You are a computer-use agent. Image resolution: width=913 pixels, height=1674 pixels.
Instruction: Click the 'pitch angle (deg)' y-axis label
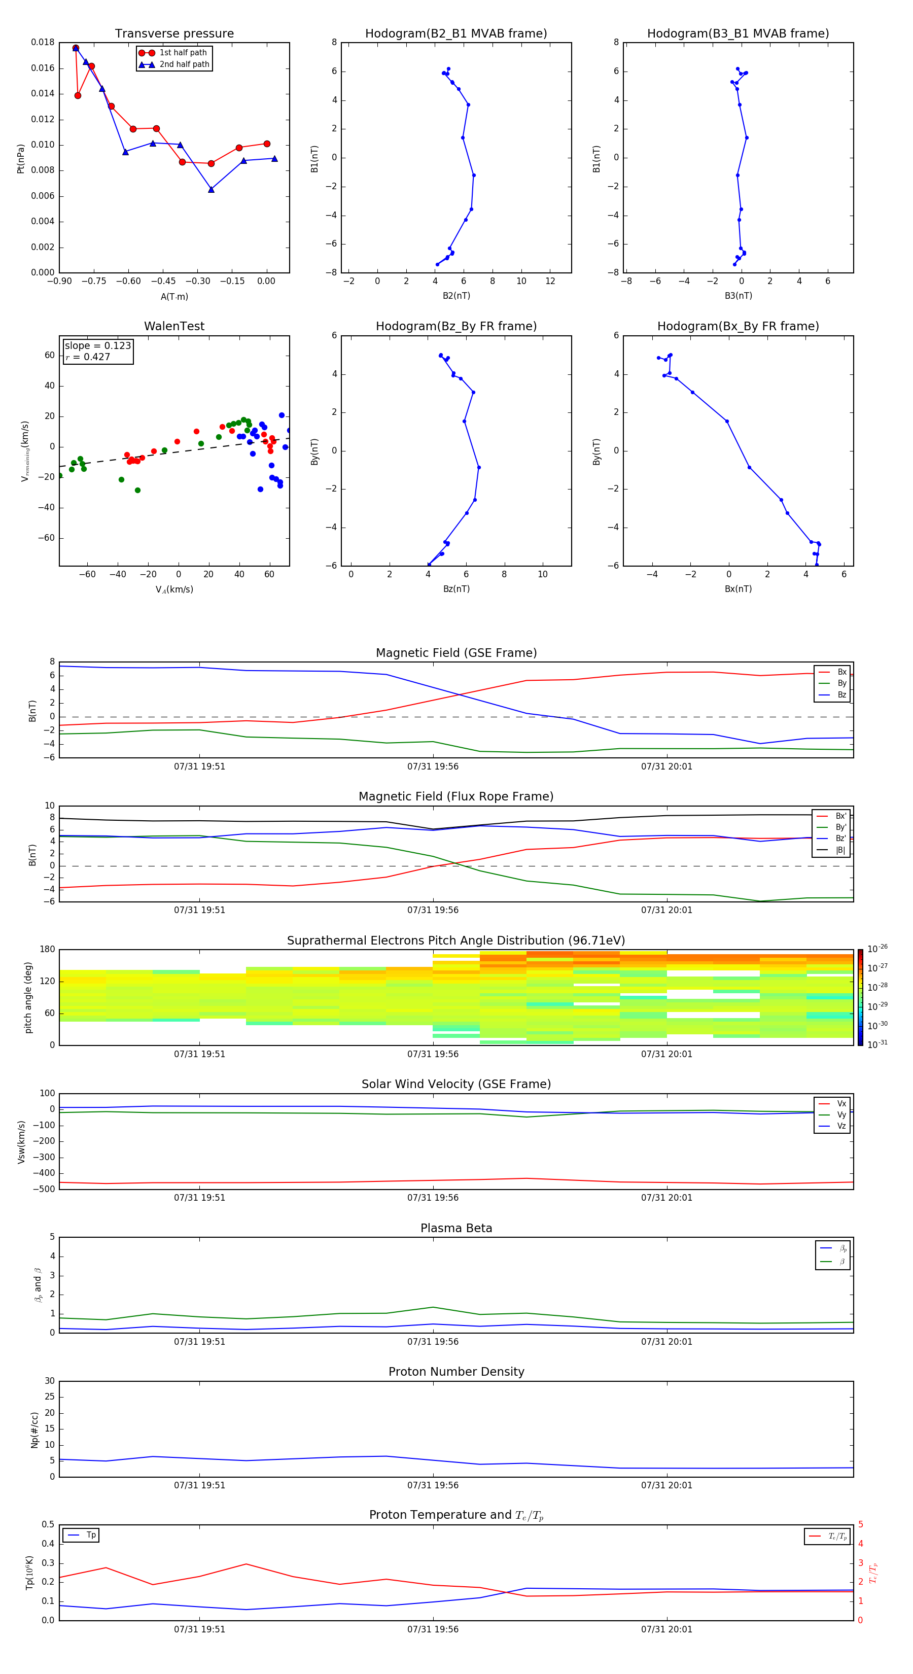tap(28, 997)
